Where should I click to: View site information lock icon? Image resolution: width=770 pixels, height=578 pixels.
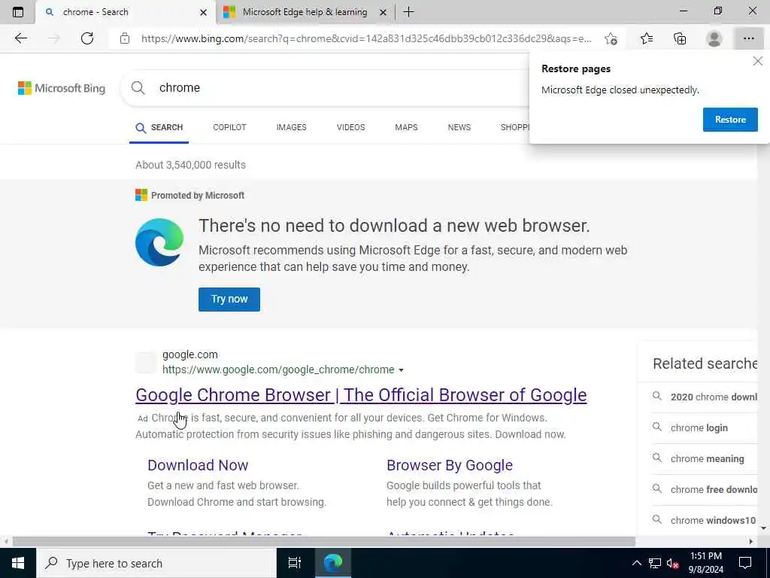(125, 38)
